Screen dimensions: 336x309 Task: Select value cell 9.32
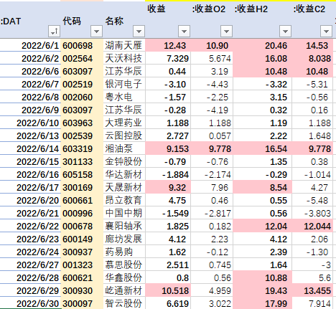[168, 187]
